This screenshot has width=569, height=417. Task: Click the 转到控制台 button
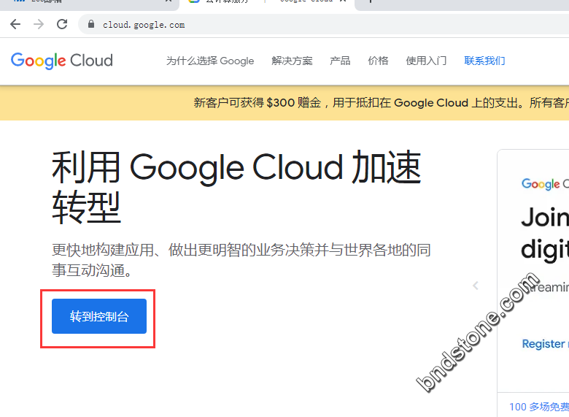pos(99,316)
